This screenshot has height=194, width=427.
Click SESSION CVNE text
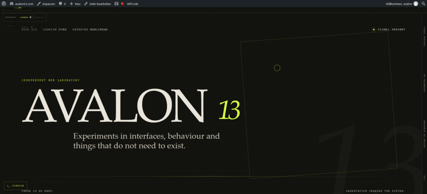click(55, 29)
